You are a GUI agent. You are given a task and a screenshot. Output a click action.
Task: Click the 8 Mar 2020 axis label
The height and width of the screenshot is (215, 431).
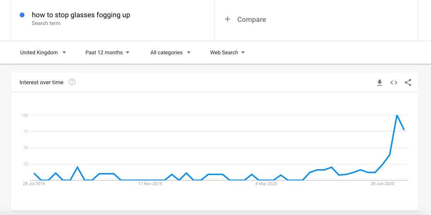tap(266, 184)
